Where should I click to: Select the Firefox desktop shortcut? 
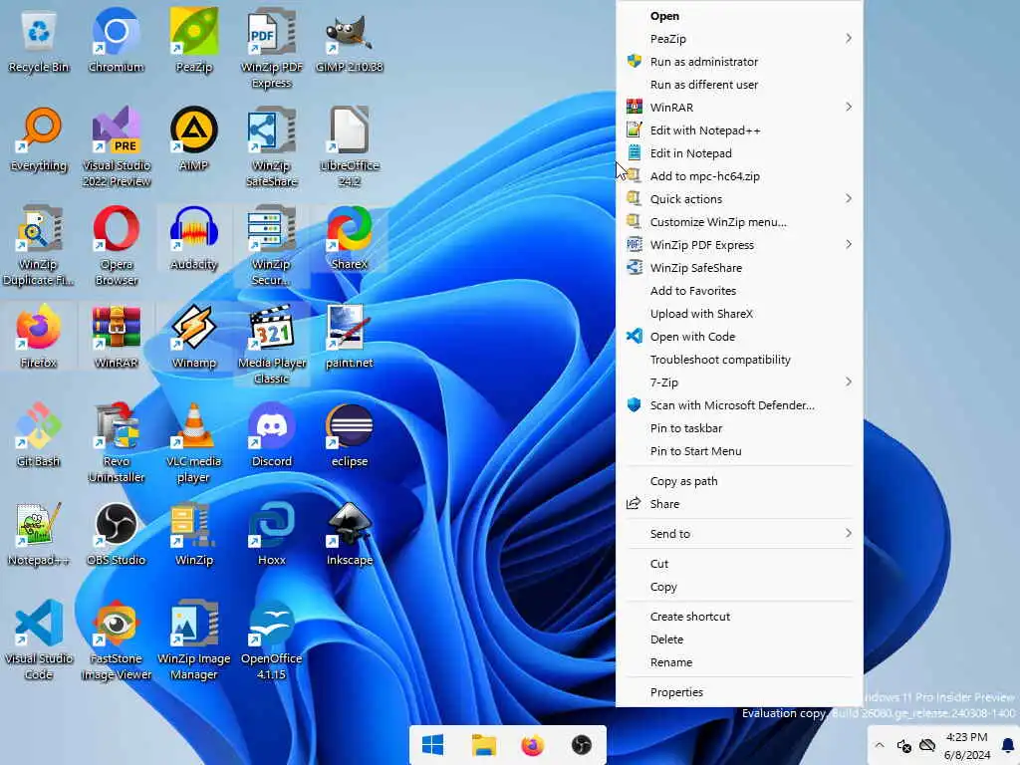(x=39, y=337)
